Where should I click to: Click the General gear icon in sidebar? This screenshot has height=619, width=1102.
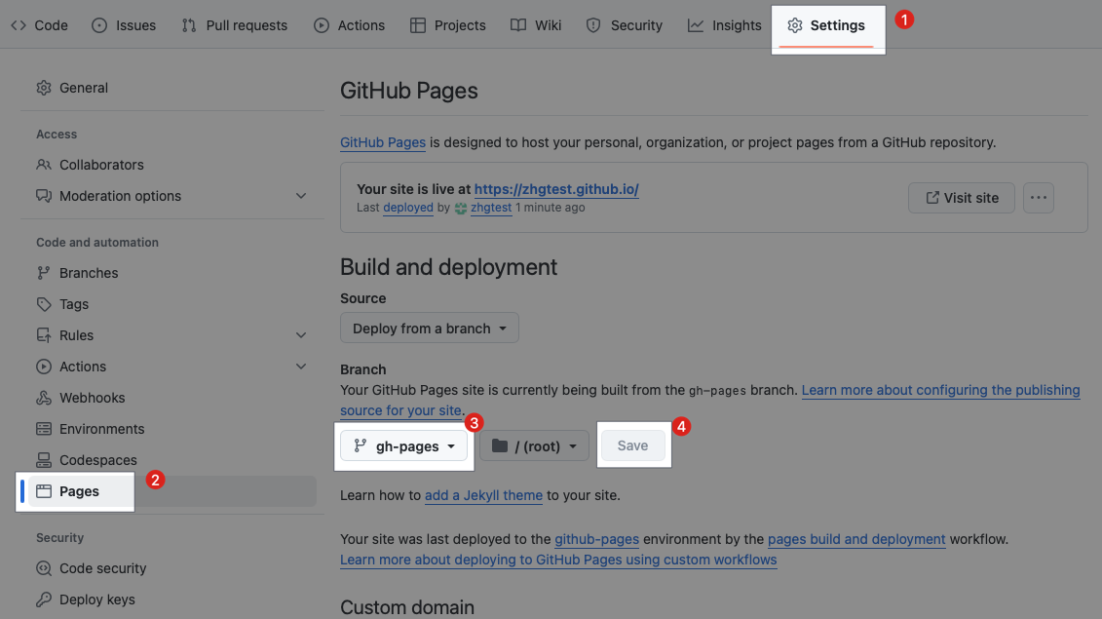tap(44, 88)
